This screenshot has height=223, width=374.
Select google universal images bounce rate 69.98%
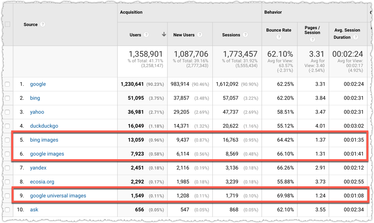click(x=285, y=195)
